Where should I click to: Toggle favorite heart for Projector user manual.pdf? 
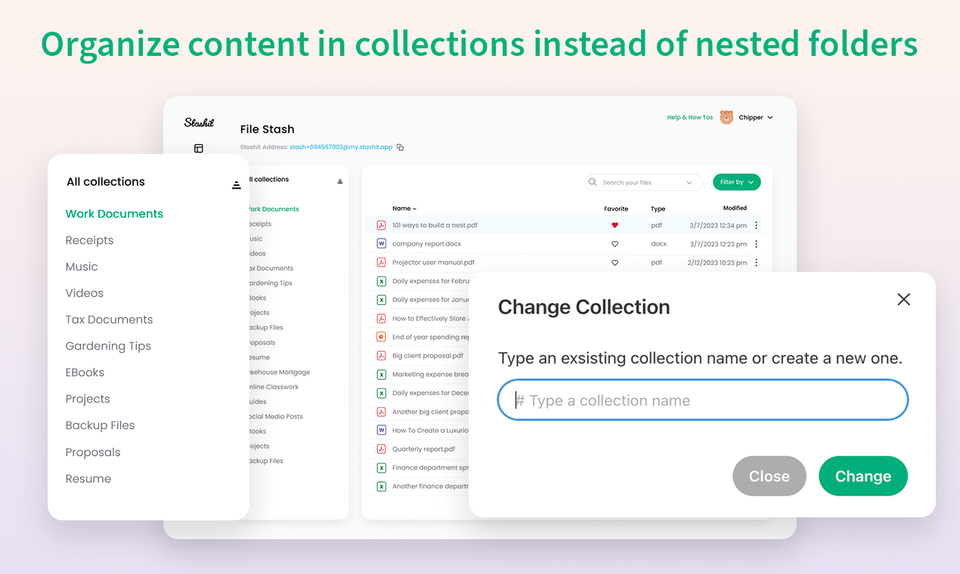615,263
